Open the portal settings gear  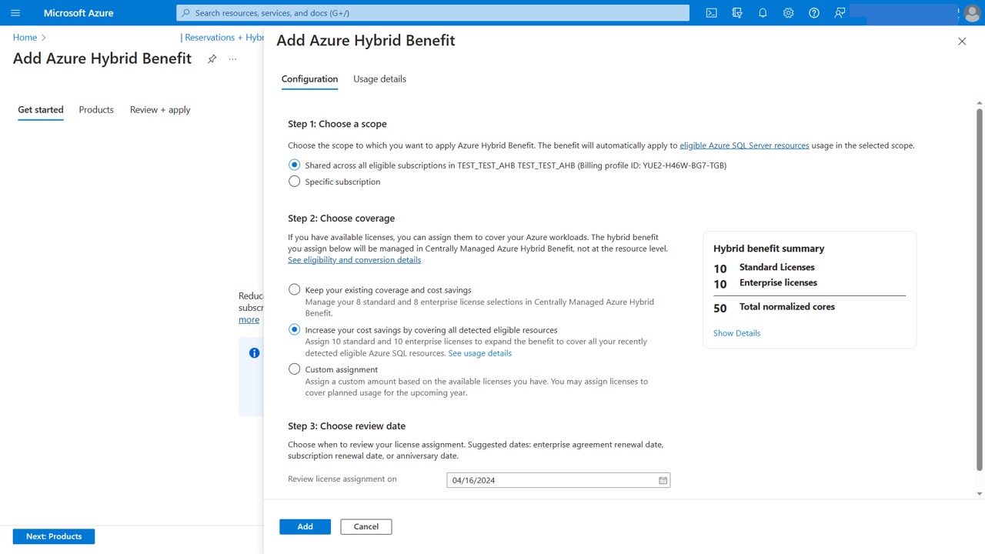click(x=788, y=12)
